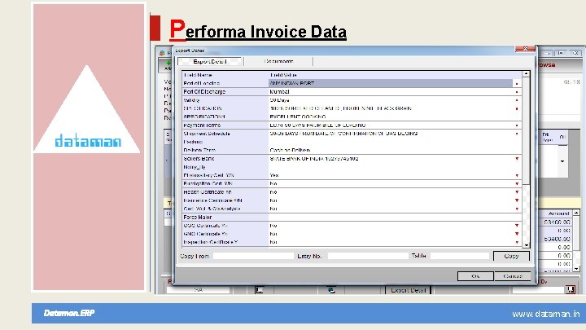Click the blue globe icon in bottom bar
586x330 pixels.
coord(331,290)
